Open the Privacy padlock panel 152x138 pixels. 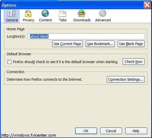(28, 16)
